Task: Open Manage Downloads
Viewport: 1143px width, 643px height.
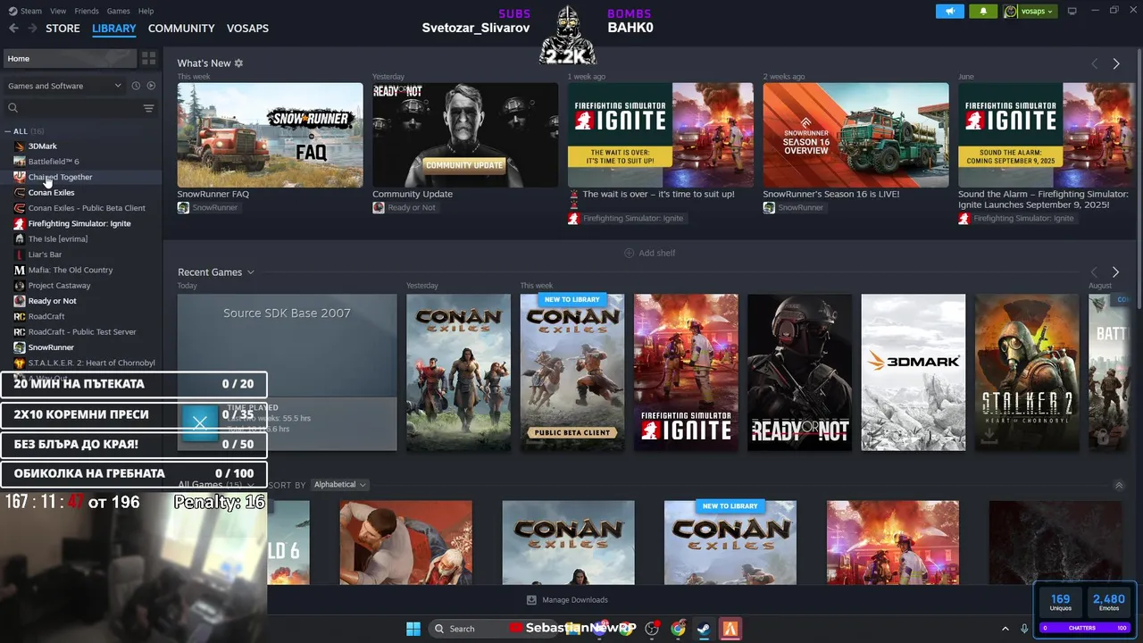Action: point(567,600)
